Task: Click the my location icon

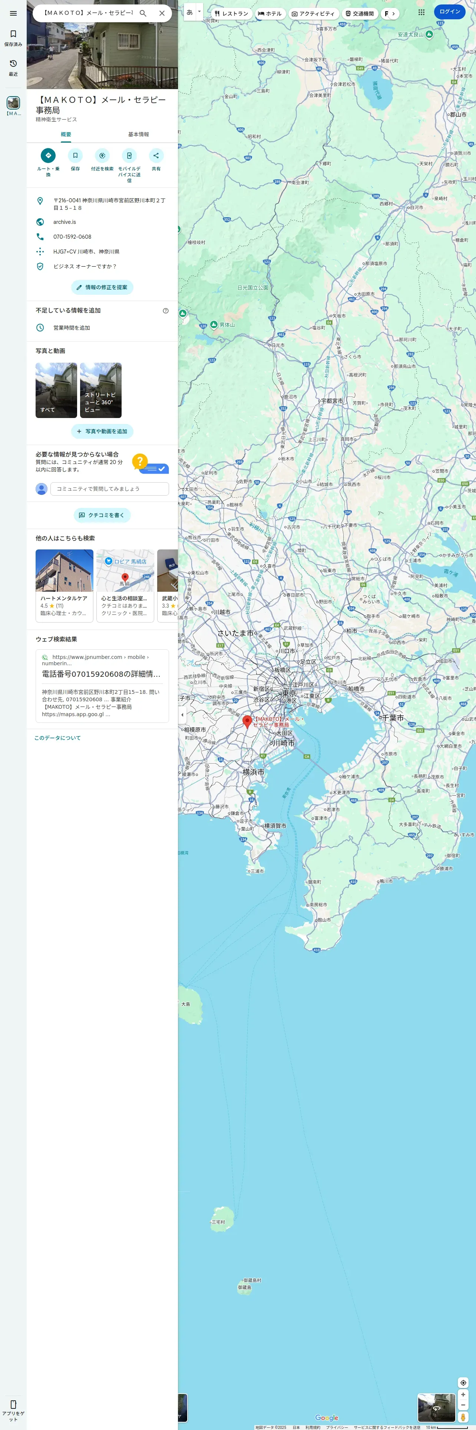Action: click(x=463, y=1382)
